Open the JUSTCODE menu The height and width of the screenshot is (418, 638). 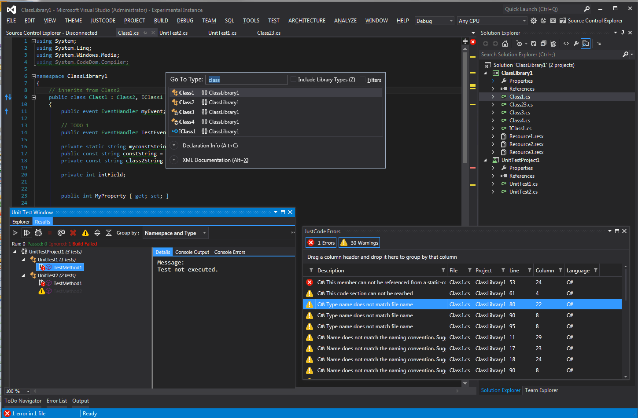coord(103,21)
